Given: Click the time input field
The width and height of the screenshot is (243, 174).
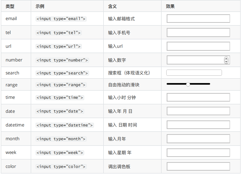Looking at the screenshot, I should [198, 97].
